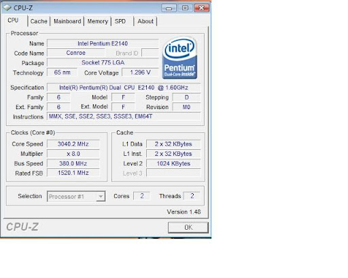Image resolution: width=348 pixels, height=278 pixels.
Task: Switch to the CPU tab
Action: pos(13,20)
